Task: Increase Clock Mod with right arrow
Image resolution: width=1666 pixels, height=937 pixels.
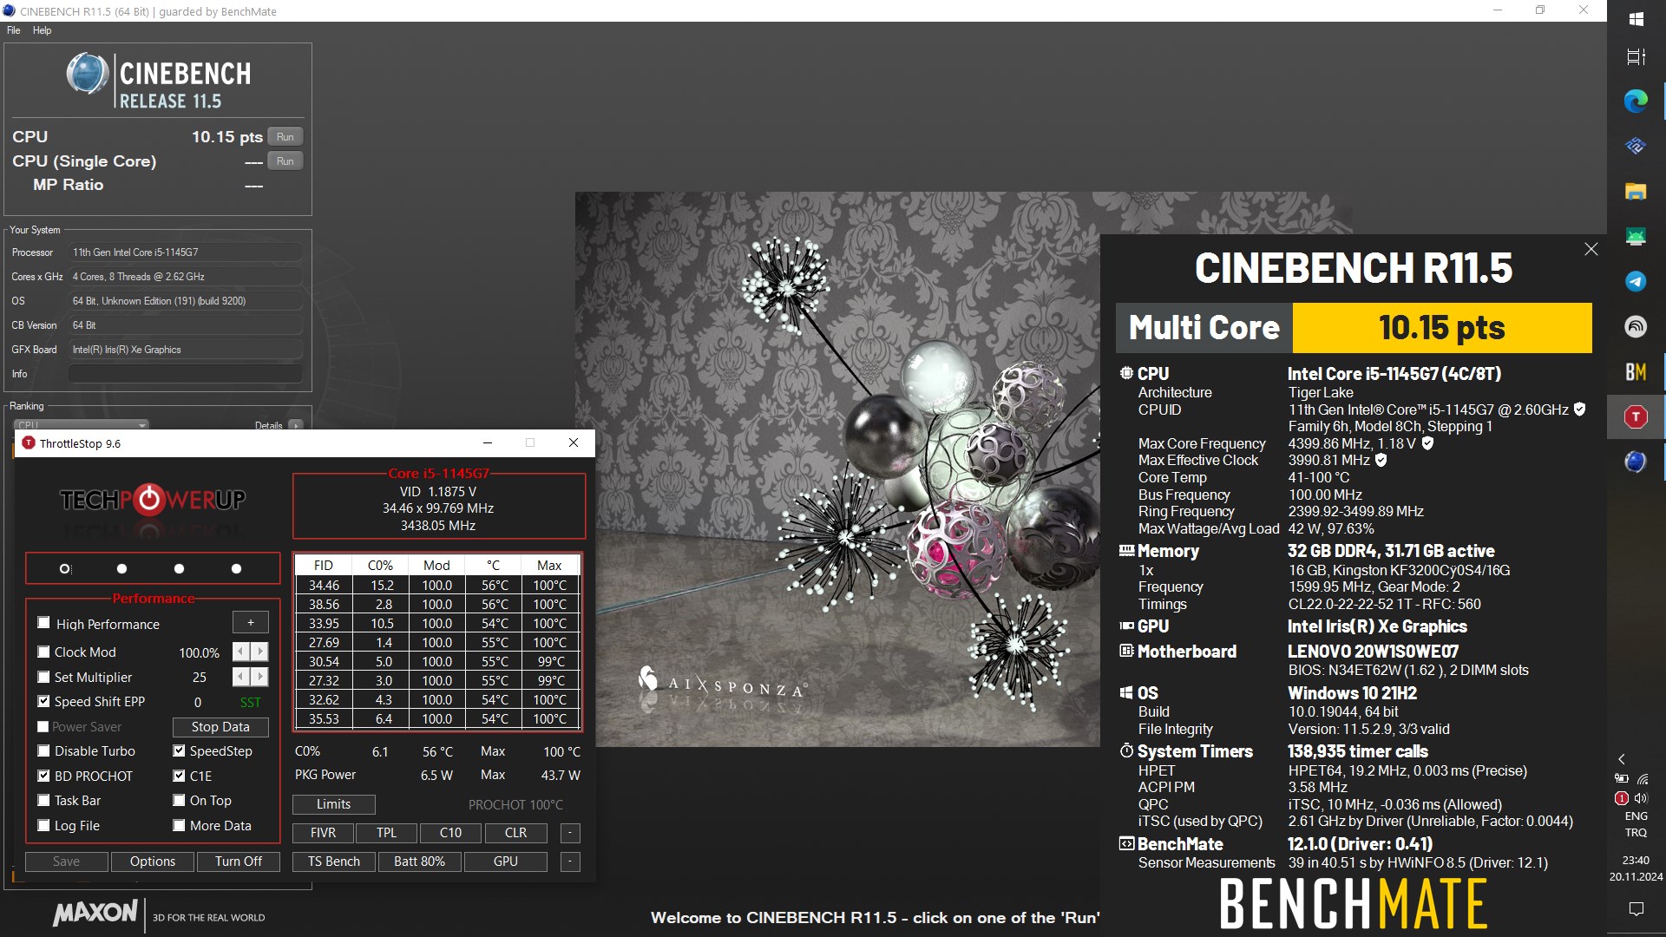Action: point(259,652)
